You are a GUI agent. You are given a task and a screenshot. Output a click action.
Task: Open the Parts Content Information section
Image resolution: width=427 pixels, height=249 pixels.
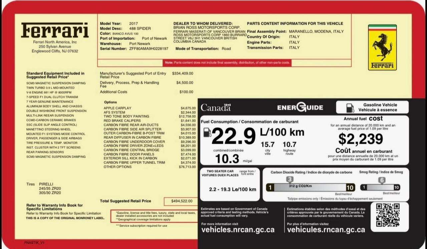[x=295, y=23]
